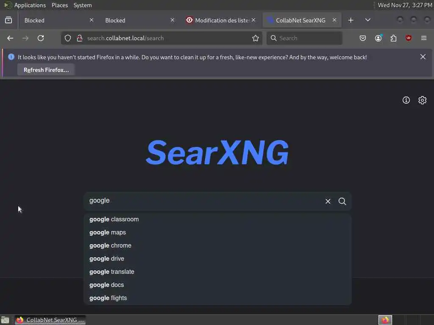Select suggestion google flights

[x=217, y=298]
